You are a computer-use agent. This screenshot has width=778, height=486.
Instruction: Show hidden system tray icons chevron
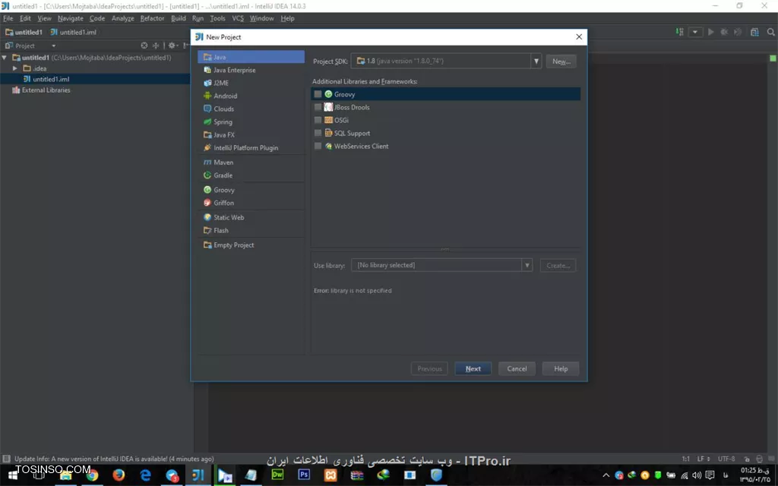point(606,475)
